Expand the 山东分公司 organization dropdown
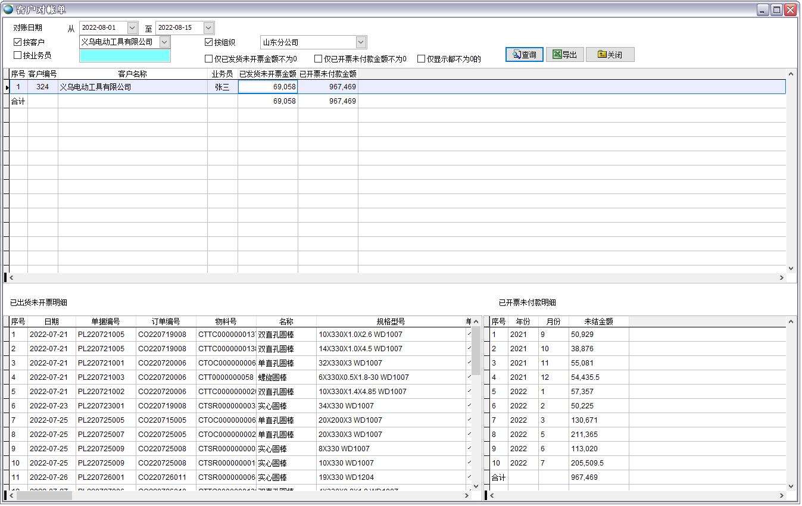Screen dimensions: 802x506 [361, 42]
